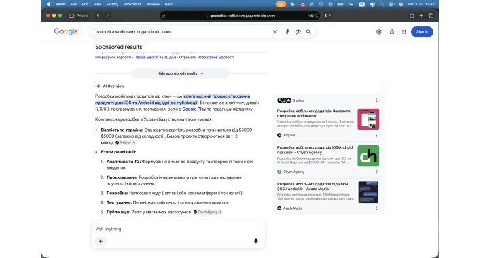Clear the Google search query
Screen dimensions: 481x258
click(x=275, y=32)
